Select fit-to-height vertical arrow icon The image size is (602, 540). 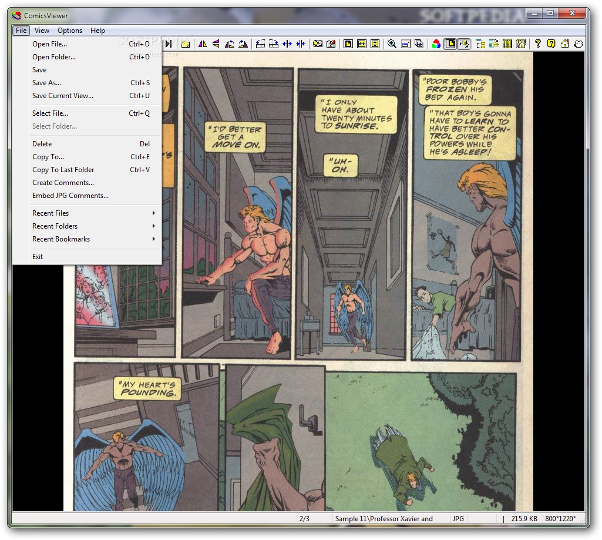375,44
